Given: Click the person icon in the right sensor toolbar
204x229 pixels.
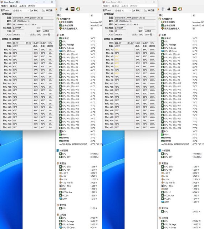Looking at the screenshot, I should (169, 9).
